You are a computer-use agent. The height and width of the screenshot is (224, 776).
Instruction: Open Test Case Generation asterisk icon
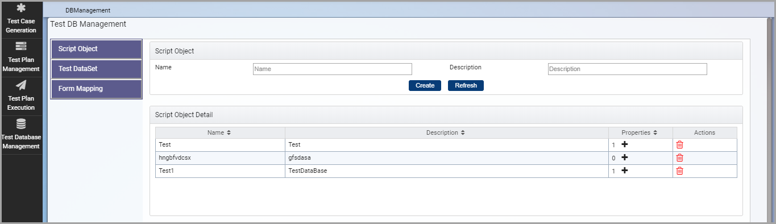pos(21,9)
